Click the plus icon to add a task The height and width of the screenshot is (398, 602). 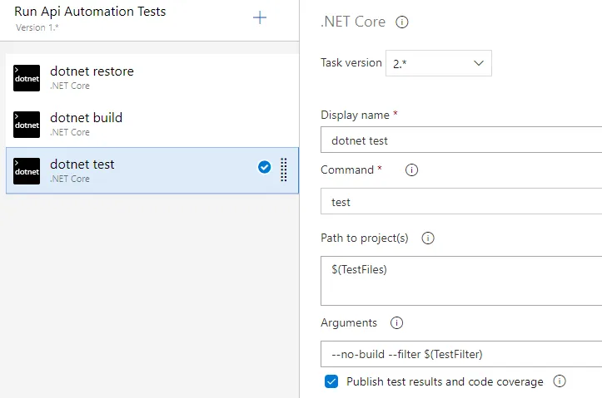[260, 18]
